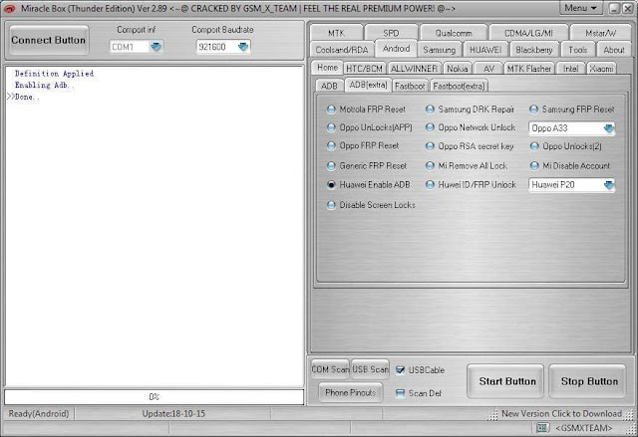Image resolution: width=638 pixels, height=437 pixels.
Task: Switch to the Nokia sub-tab
Action: click(x=458, y=69)
